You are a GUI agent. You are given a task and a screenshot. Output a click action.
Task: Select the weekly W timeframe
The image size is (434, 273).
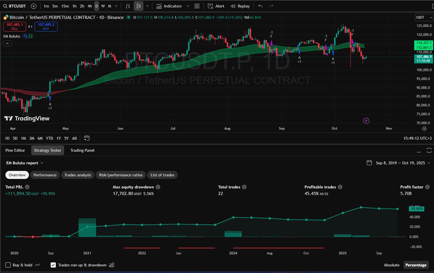click(x=103, y=6)
